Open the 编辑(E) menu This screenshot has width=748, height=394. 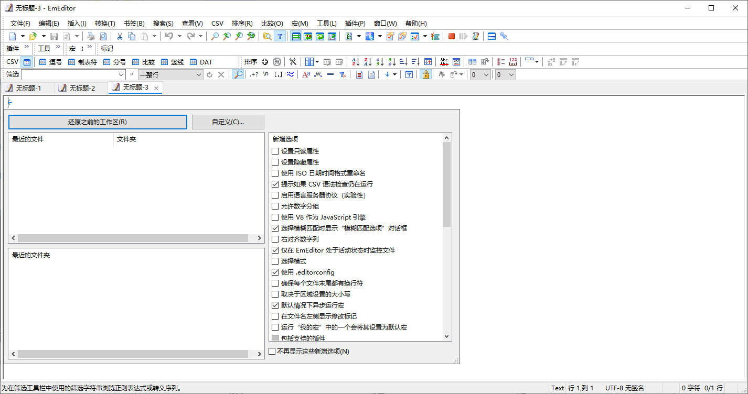(x=49, y=24)
